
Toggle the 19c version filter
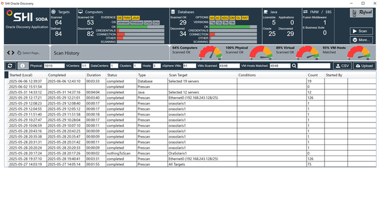(232, 22)
